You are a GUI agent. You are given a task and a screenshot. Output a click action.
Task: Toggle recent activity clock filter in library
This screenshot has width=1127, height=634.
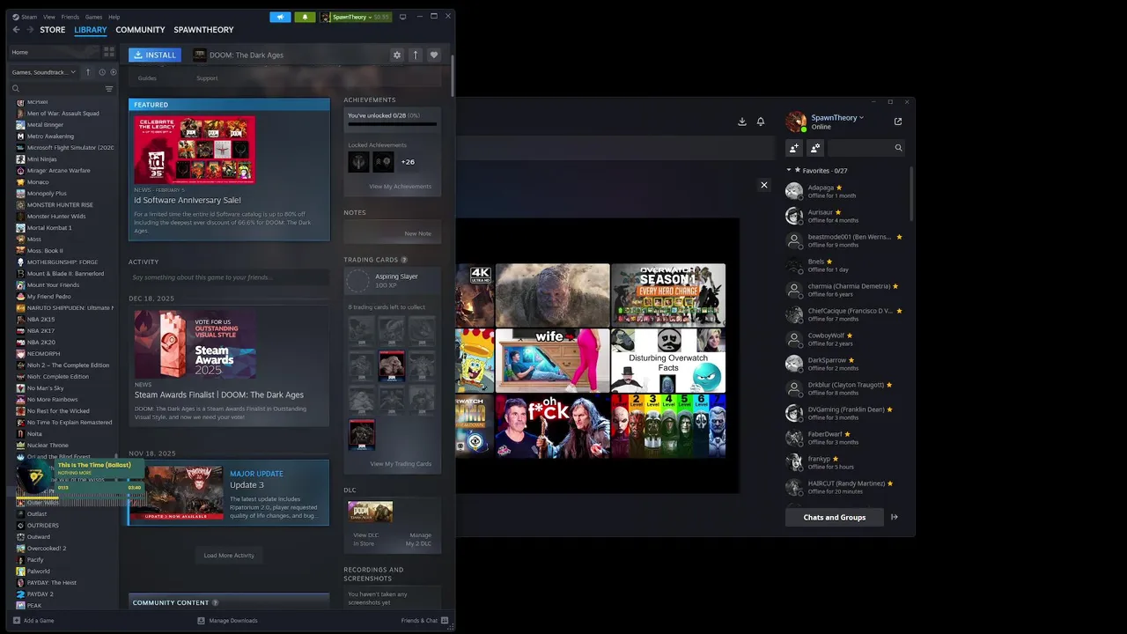click(102, 72)
